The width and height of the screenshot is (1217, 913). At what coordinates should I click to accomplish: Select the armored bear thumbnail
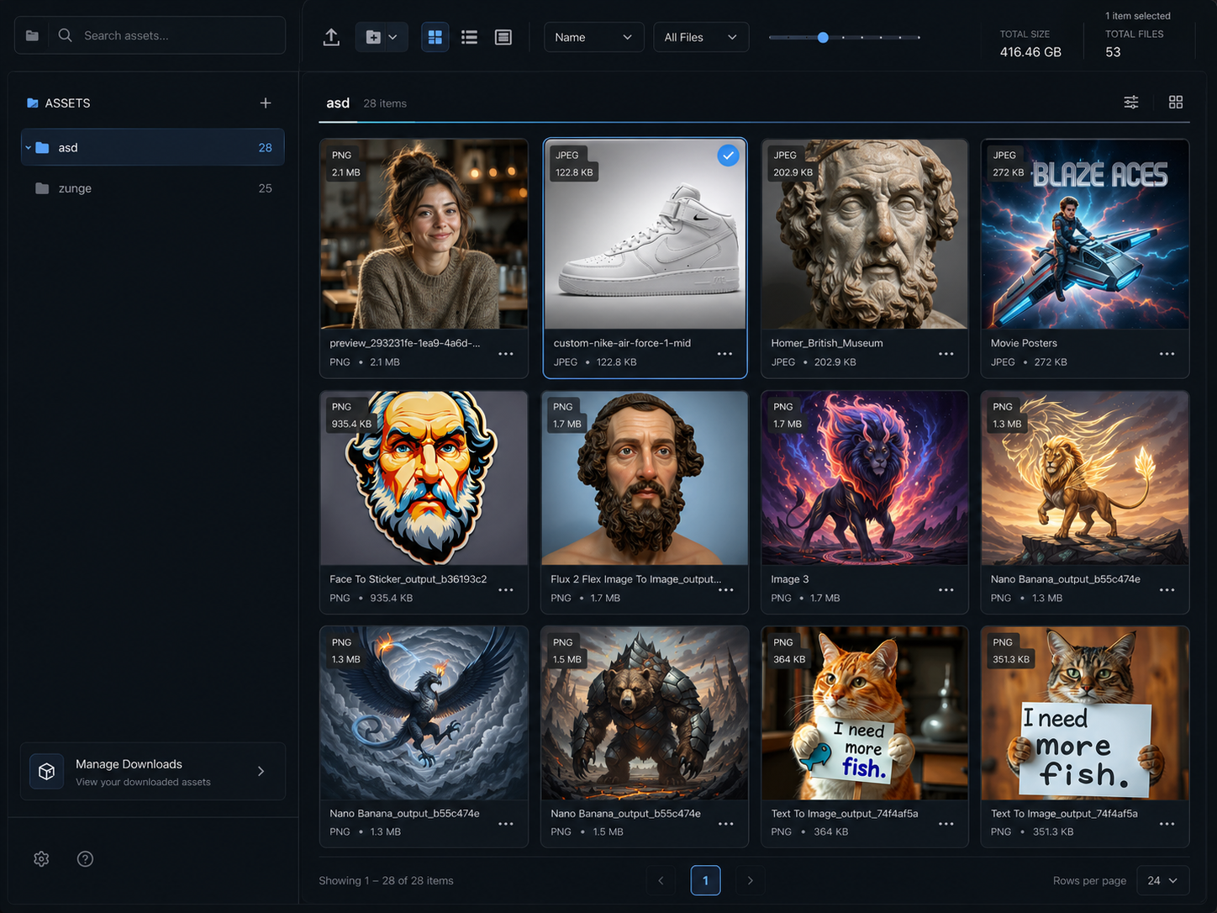645,713
